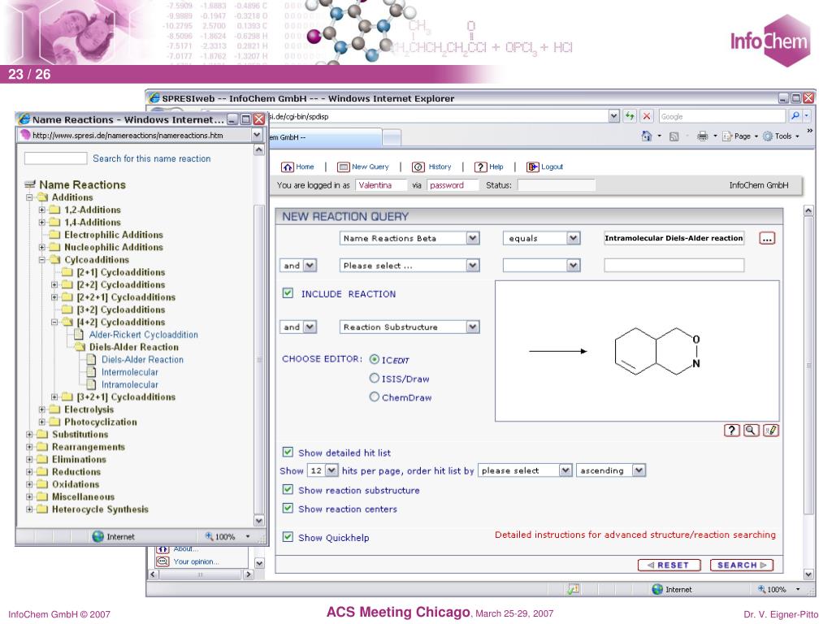Click the Internet Explorer refresh icon
Screen dimensions: 832x624
pyautogui.click(x=630, y=115)
